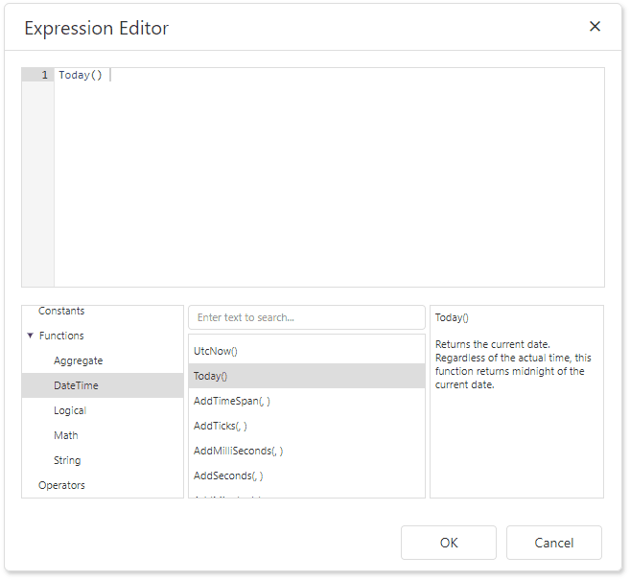This screenshot has height=580, width=630.
Task: Select the String functions category
Action: [67, 460]
